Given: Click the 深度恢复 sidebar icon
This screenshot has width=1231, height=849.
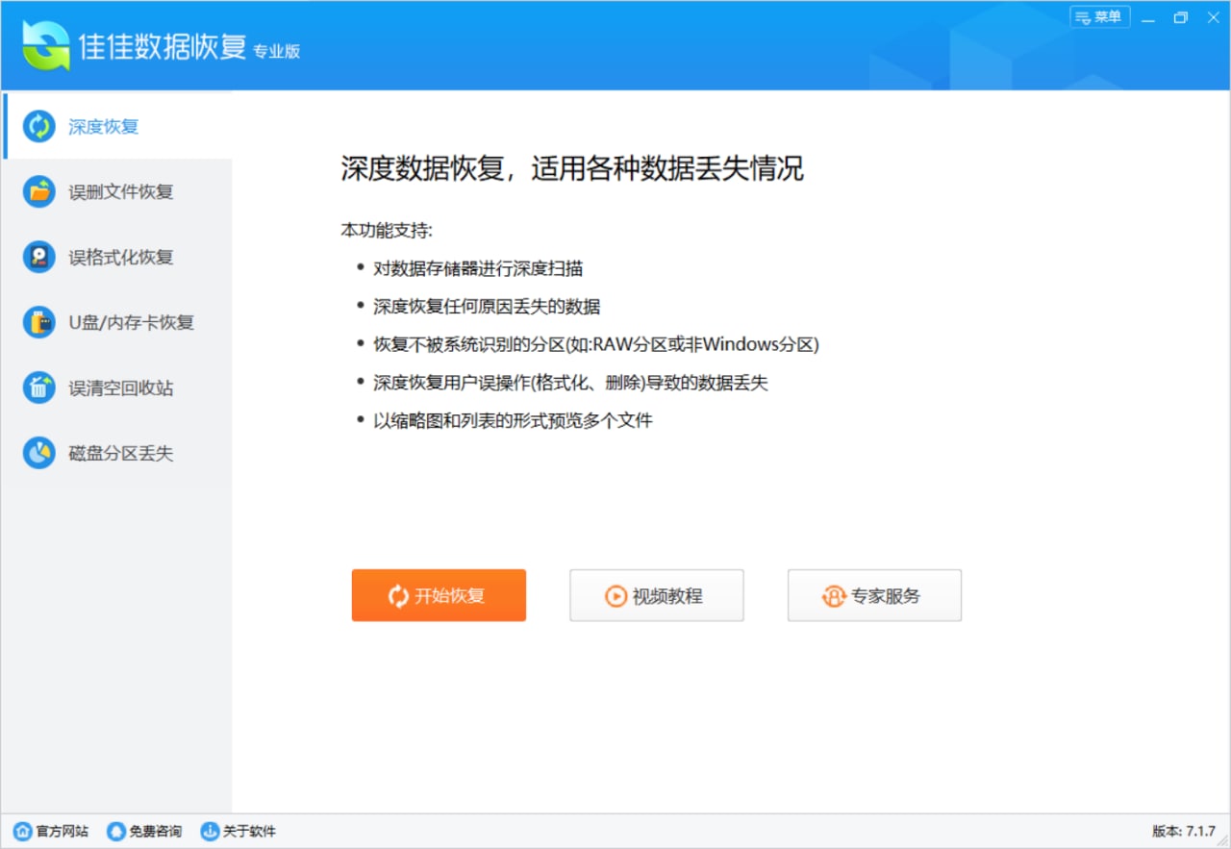Looking at the screenshot, I should tap(38, 126).
